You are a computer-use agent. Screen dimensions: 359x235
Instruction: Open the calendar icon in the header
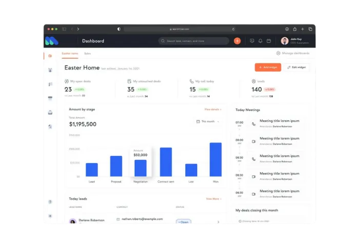[x=268, y=41]
